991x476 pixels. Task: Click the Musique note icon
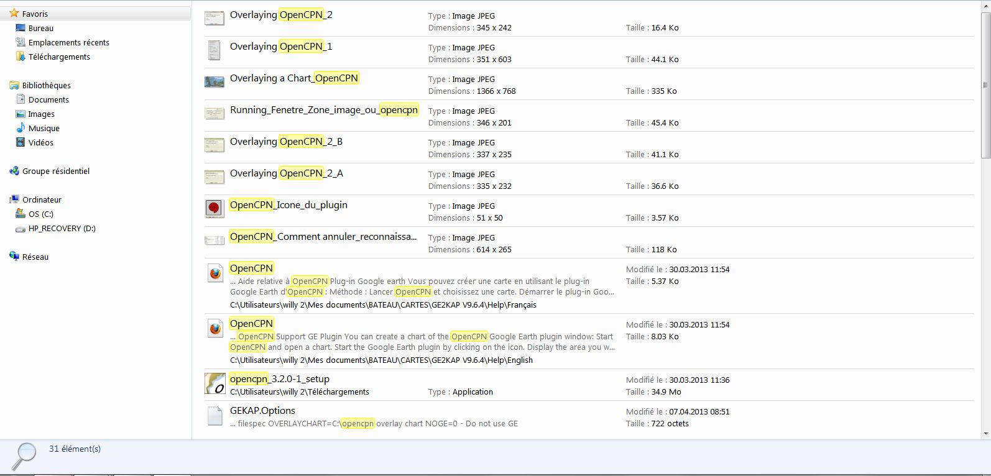[20, 128]
